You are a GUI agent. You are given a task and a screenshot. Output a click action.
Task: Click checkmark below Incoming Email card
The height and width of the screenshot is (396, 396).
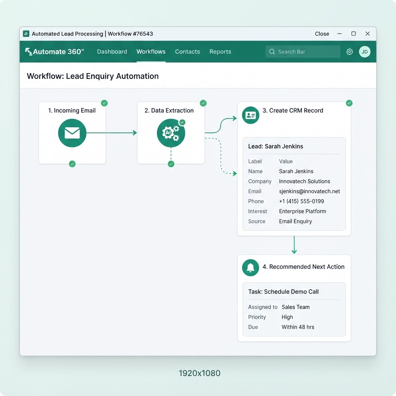[x=72, y=164]
